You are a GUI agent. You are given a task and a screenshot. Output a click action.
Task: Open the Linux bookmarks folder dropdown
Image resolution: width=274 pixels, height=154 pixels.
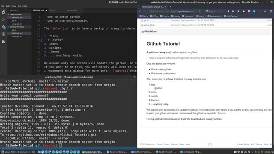coord(176,16)
